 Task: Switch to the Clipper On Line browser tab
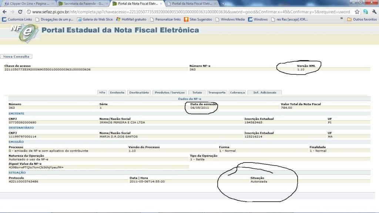[x=28, y=4]
